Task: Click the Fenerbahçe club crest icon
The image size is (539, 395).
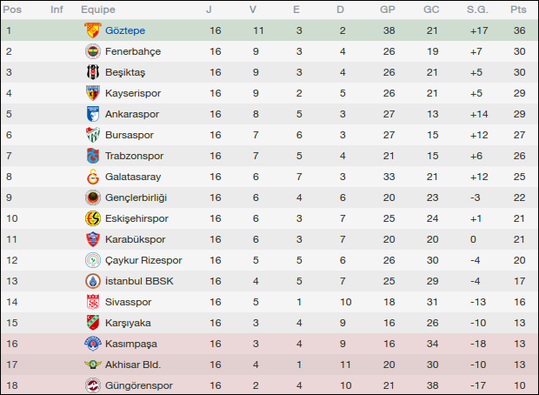Action: (x=93, y=51)
